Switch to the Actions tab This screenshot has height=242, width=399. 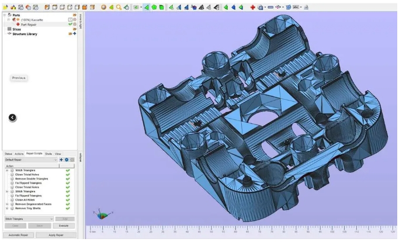click(x=19, y=154)
